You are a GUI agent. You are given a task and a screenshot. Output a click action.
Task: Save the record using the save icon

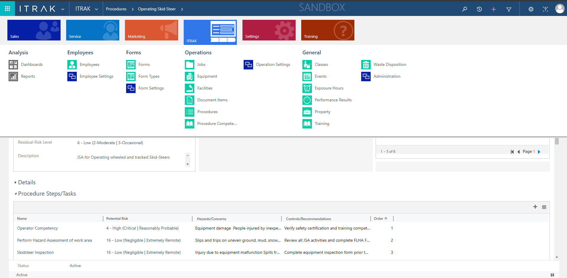click(552, 274)
